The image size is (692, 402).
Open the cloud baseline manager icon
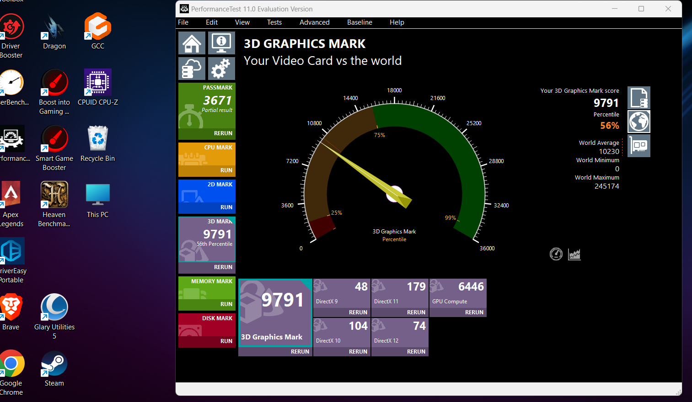click(192, 69)
